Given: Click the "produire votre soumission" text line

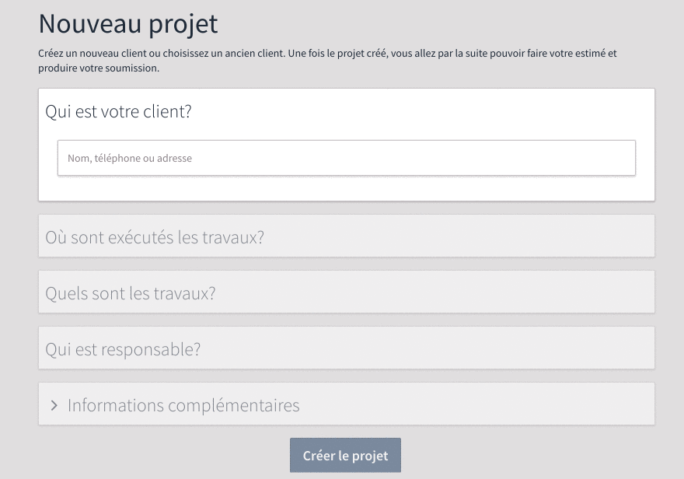Looking at the screenshot, I should (99, 68).
